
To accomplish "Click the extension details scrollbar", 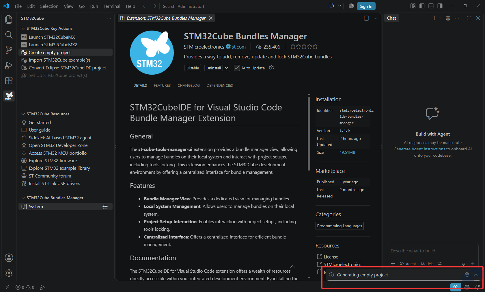I will 309,134.
